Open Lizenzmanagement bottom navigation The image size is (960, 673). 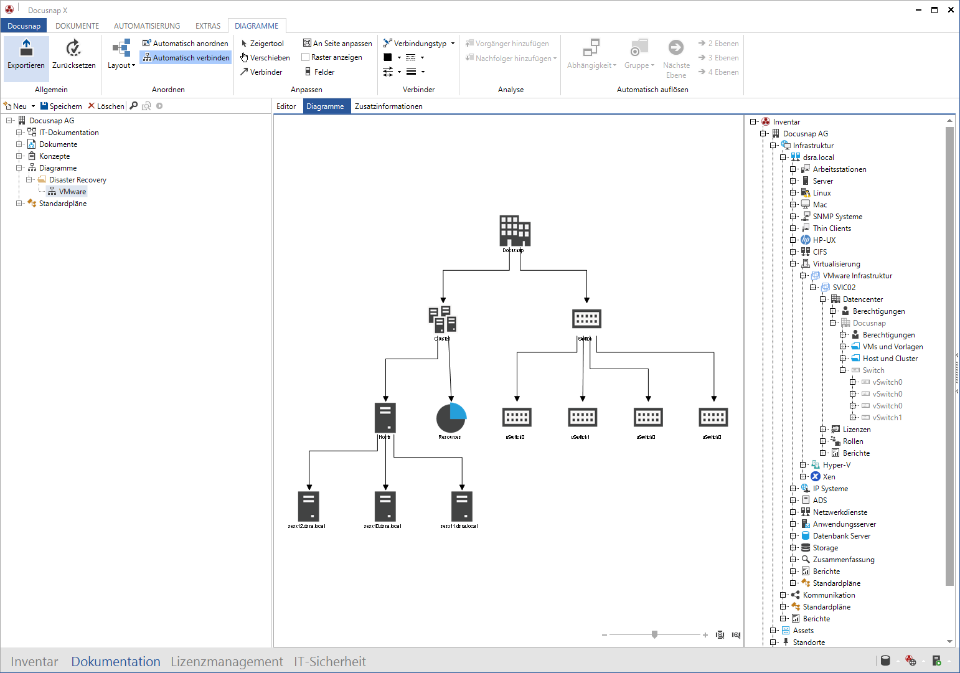pyautogui.click(x=227, y=661)
